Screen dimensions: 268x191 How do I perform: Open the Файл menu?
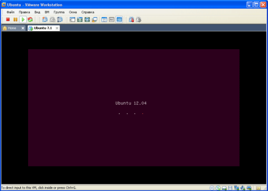click(10, 12)
